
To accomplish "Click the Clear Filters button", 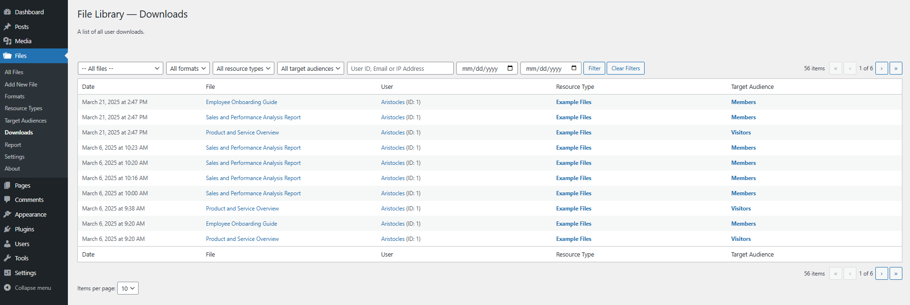I will coord(625,68).
